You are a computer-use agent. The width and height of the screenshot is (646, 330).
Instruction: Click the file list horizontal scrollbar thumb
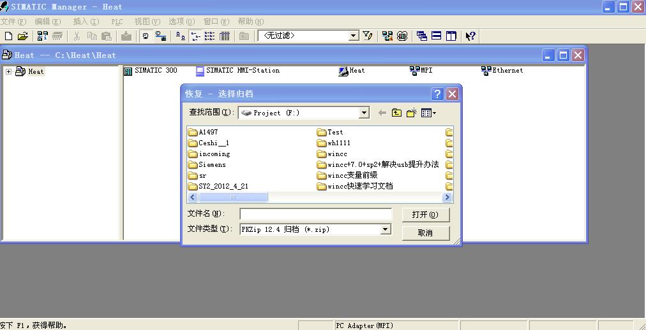point(233,197)
